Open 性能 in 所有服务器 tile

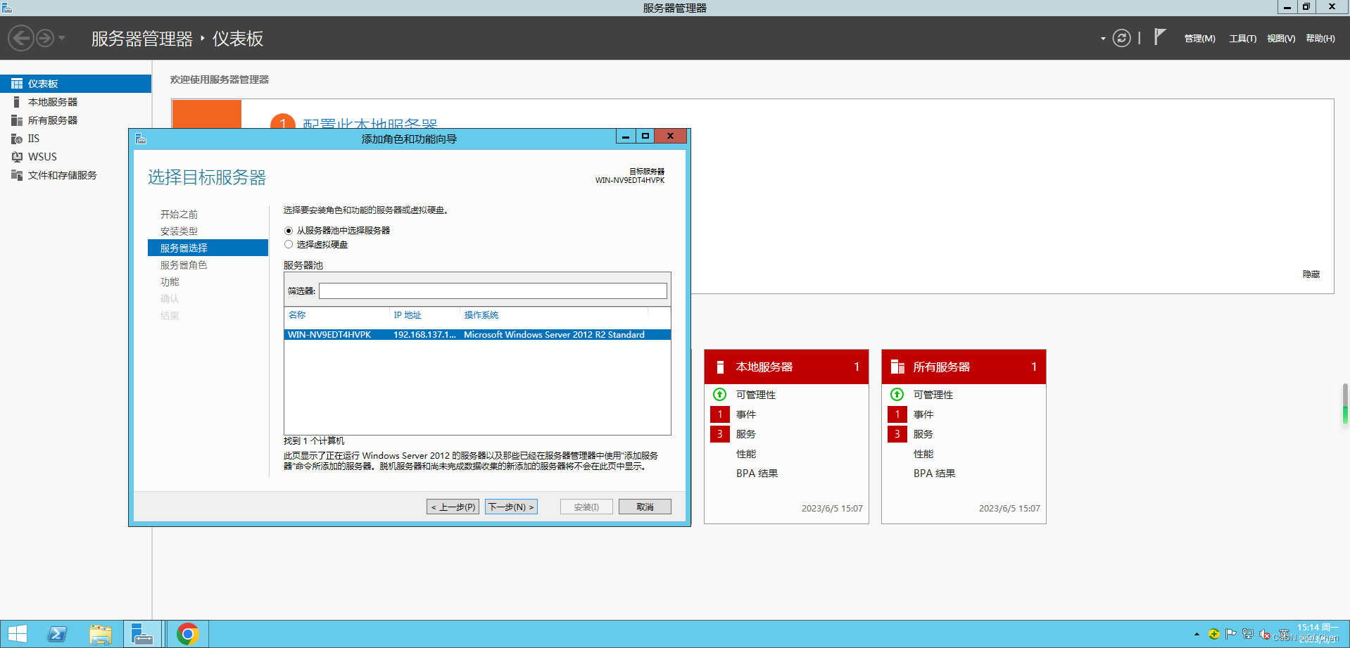coord(923,454)
